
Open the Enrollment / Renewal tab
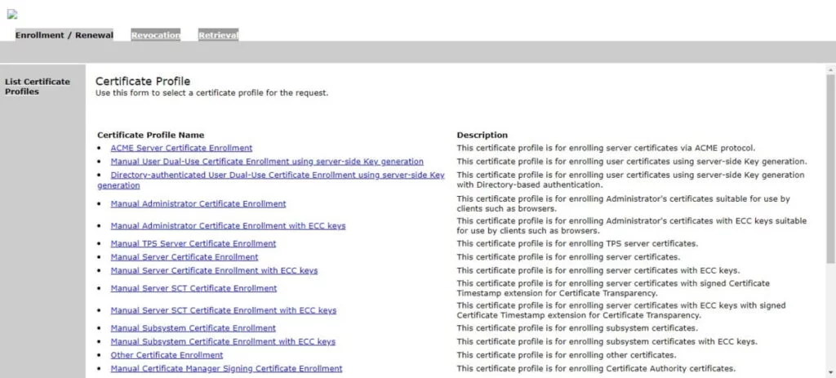pos(64,35)
